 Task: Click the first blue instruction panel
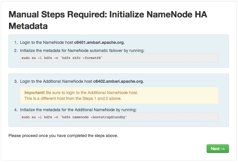click(119, 51)
